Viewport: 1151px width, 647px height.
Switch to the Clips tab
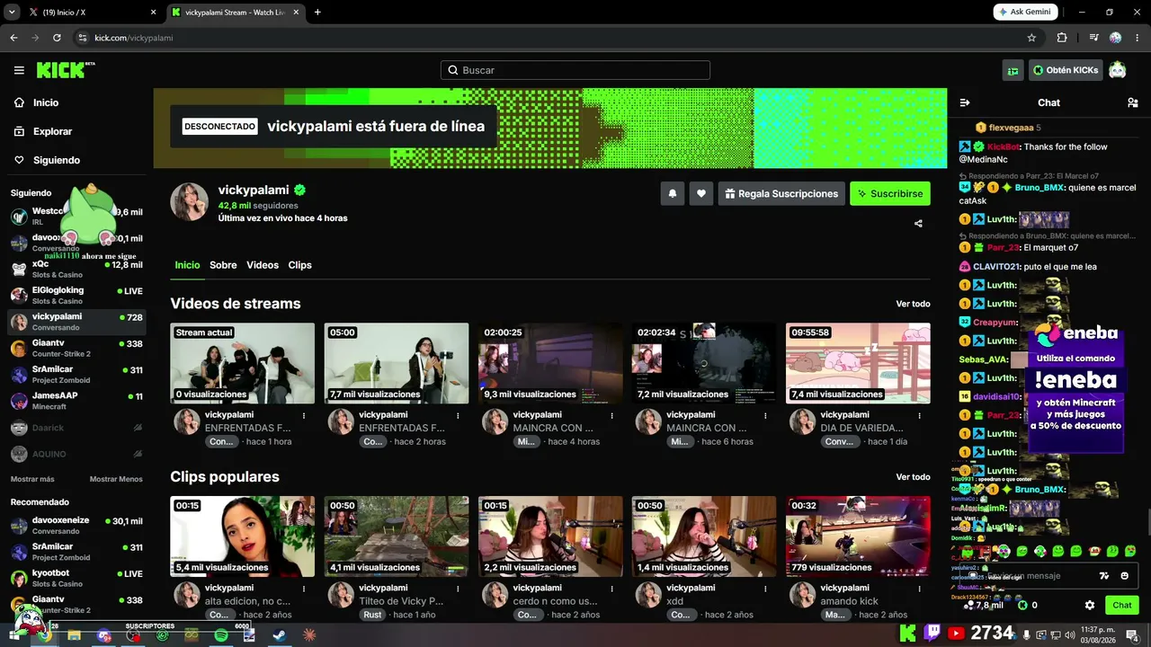pyautogui.click(x=299, y=265)
